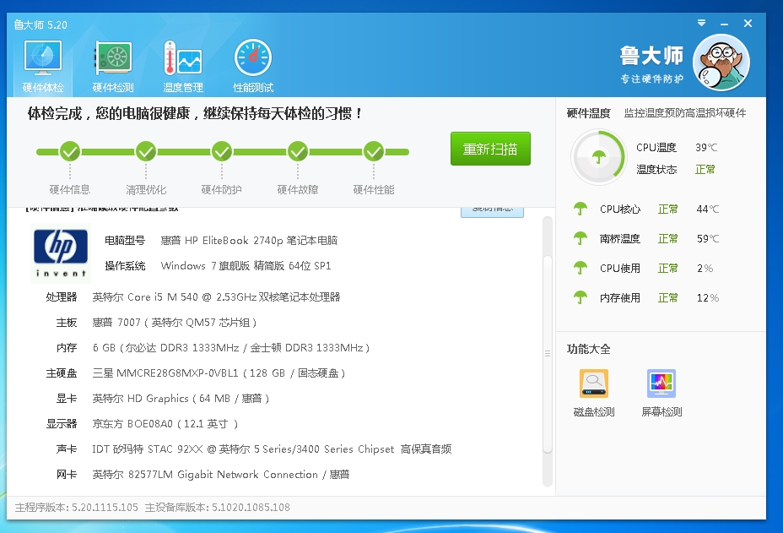The height and width of the screenshot is (533, 783).
Task: Click the CPU temperature circular gauge
Action: 598,157
